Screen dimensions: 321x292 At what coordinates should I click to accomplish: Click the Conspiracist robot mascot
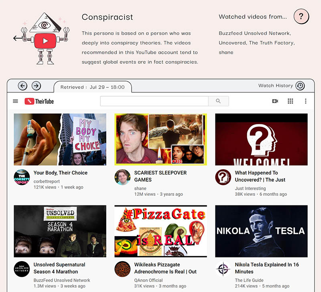45,39
